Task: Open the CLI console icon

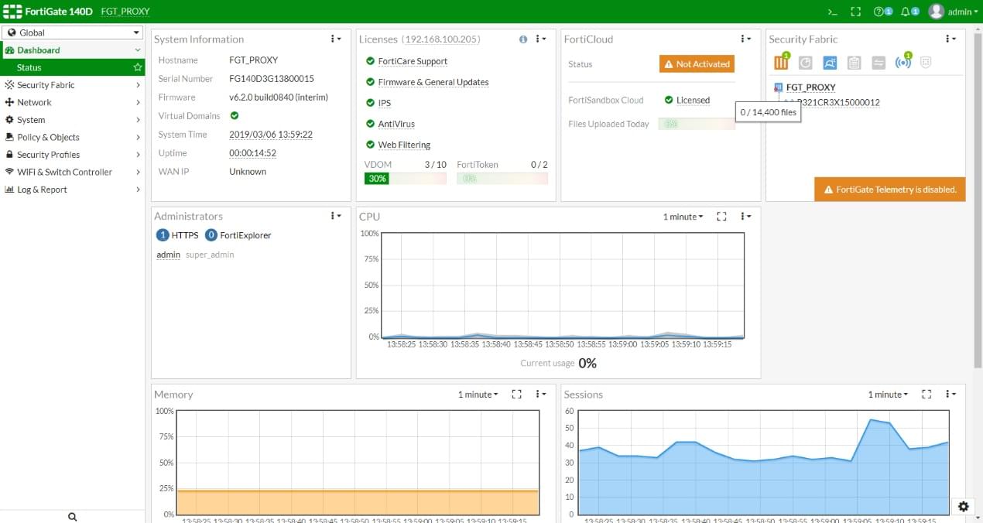Action: [832, 12]
